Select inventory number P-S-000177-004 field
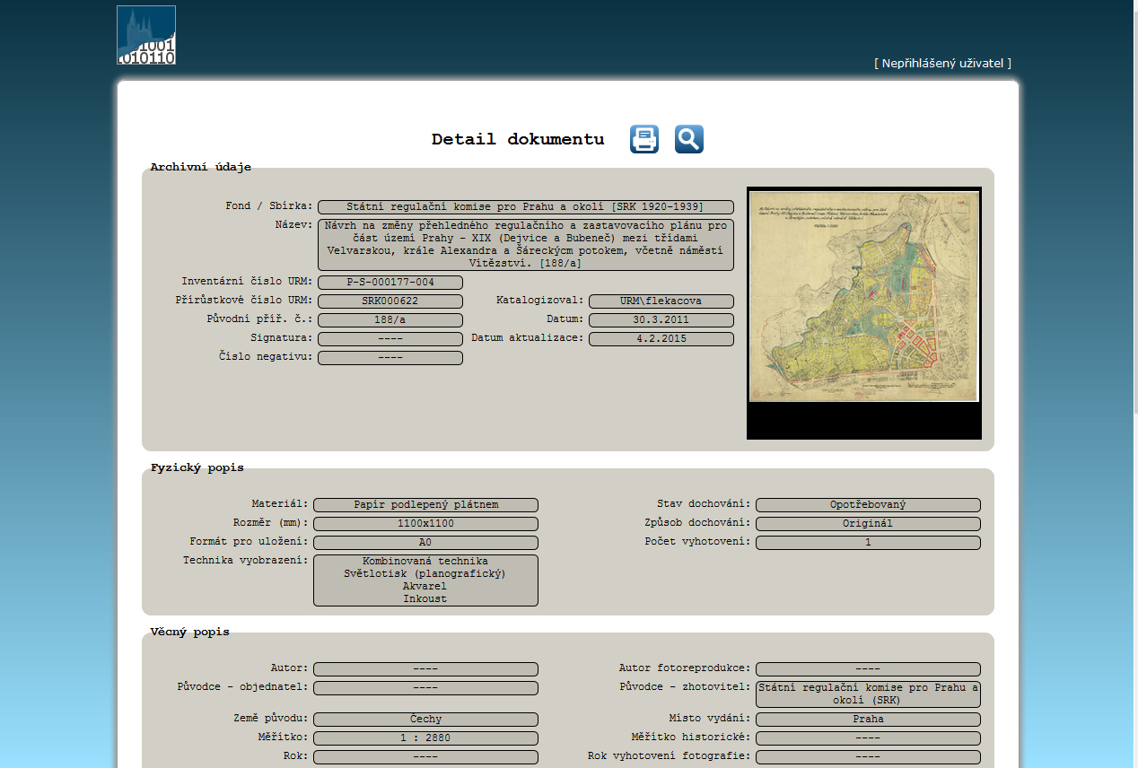This screenshot has height=768, width=1138. [390, 283]
